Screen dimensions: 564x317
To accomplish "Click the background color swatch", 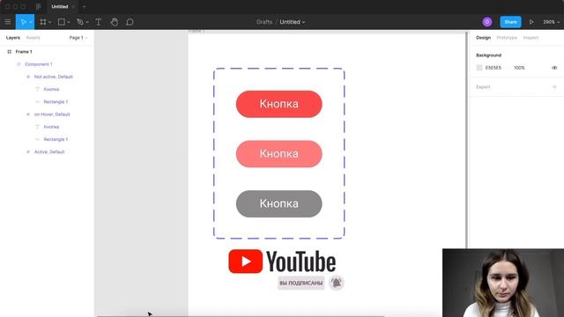I will point(479,68).
